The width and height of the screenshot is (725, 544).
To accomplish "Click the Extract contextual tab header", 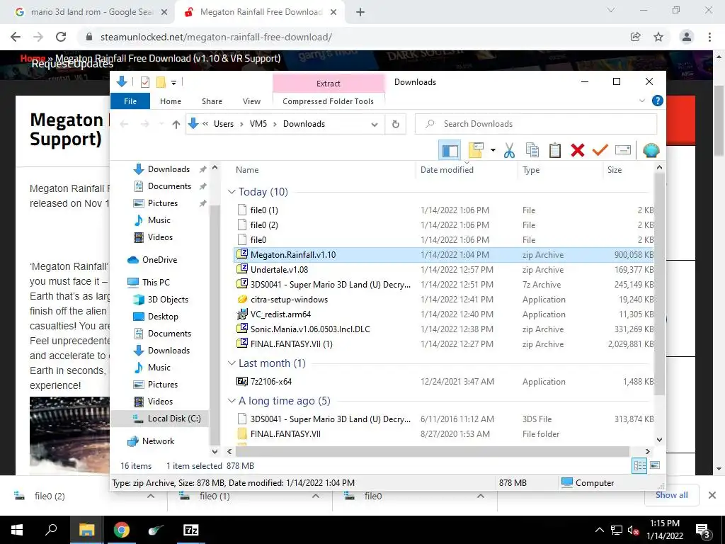I will 329,84.
